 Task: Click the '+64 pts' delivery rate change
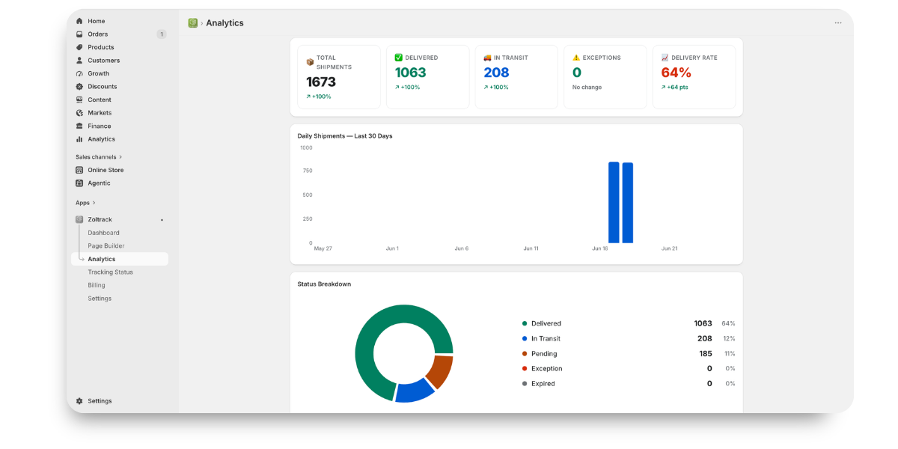coord(675,88)
